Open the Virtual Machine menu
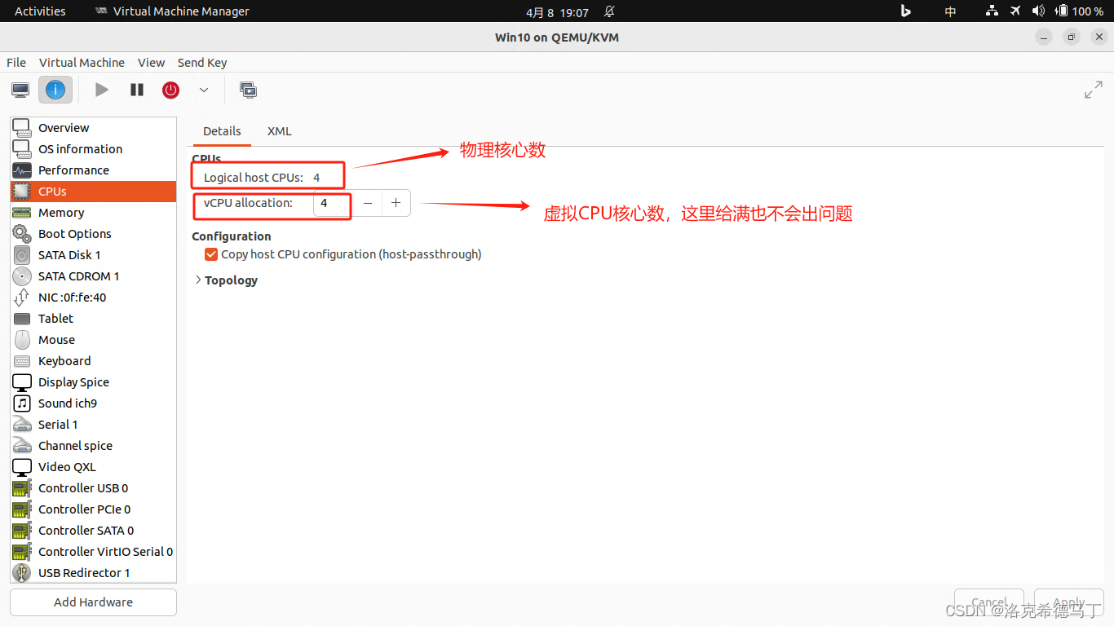This screenshot has height=626, width=1114. pyautogui.click(x=82, y=63)
